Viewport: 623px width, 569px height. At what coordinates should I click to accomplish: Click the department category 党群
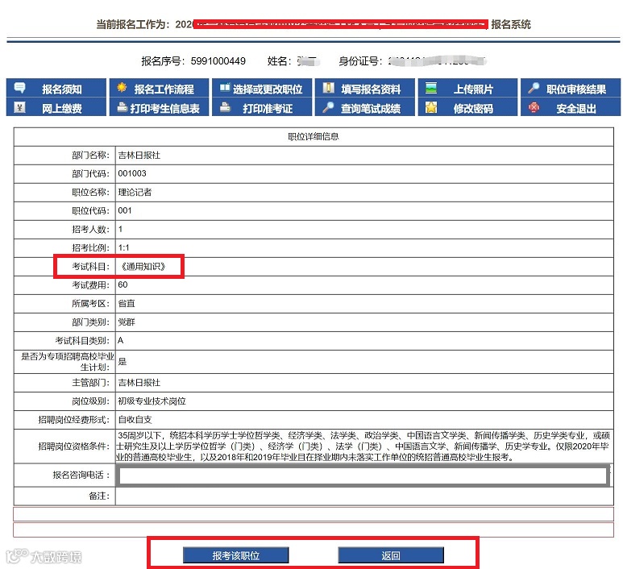[x=127, y=322]
